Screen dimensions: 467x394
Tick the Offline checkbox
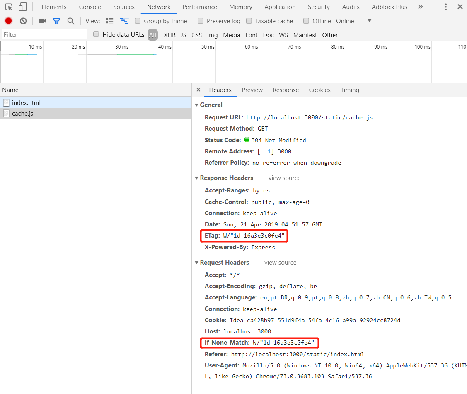(x=306, y=21)
